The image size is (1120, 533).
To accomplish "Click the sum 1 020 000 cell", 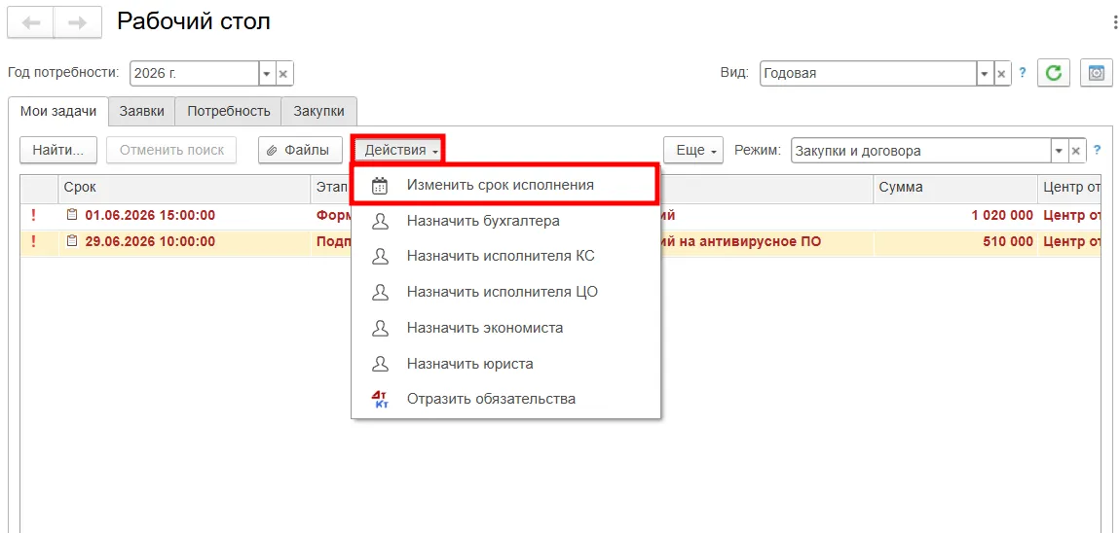I will [x=955, y=215].
